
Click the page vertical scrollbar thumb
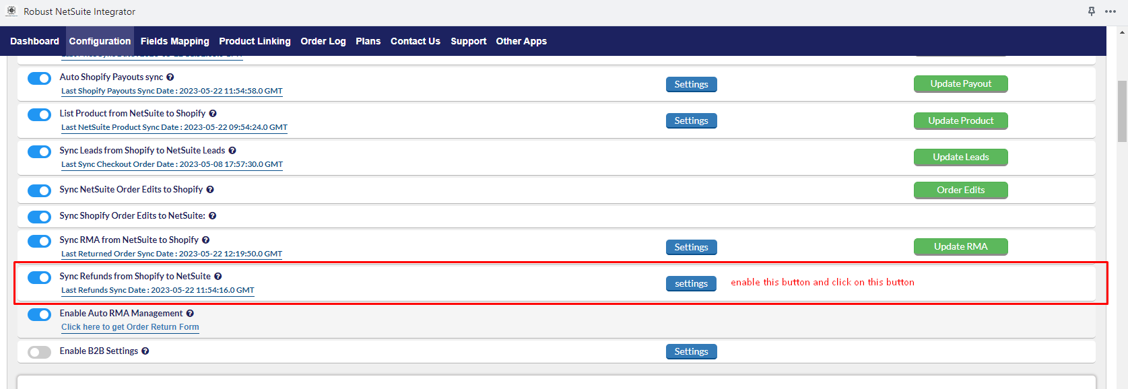(1122, 111)
